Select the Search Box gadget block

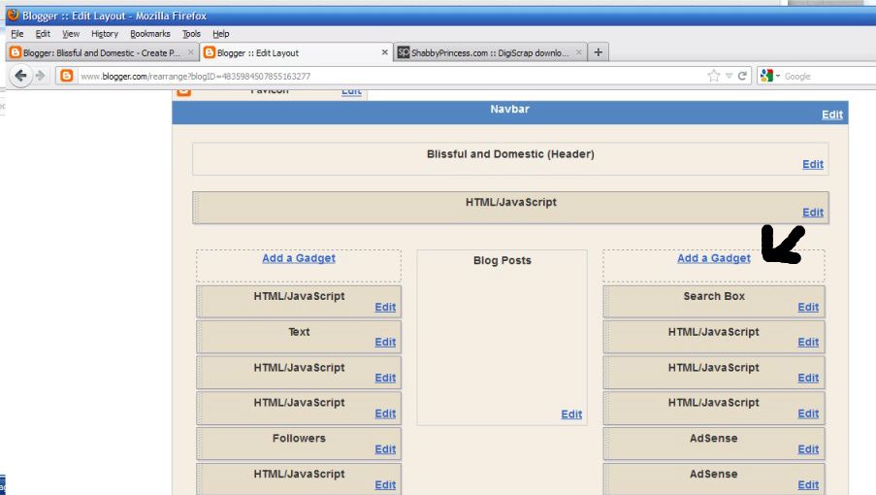(714, 302)
